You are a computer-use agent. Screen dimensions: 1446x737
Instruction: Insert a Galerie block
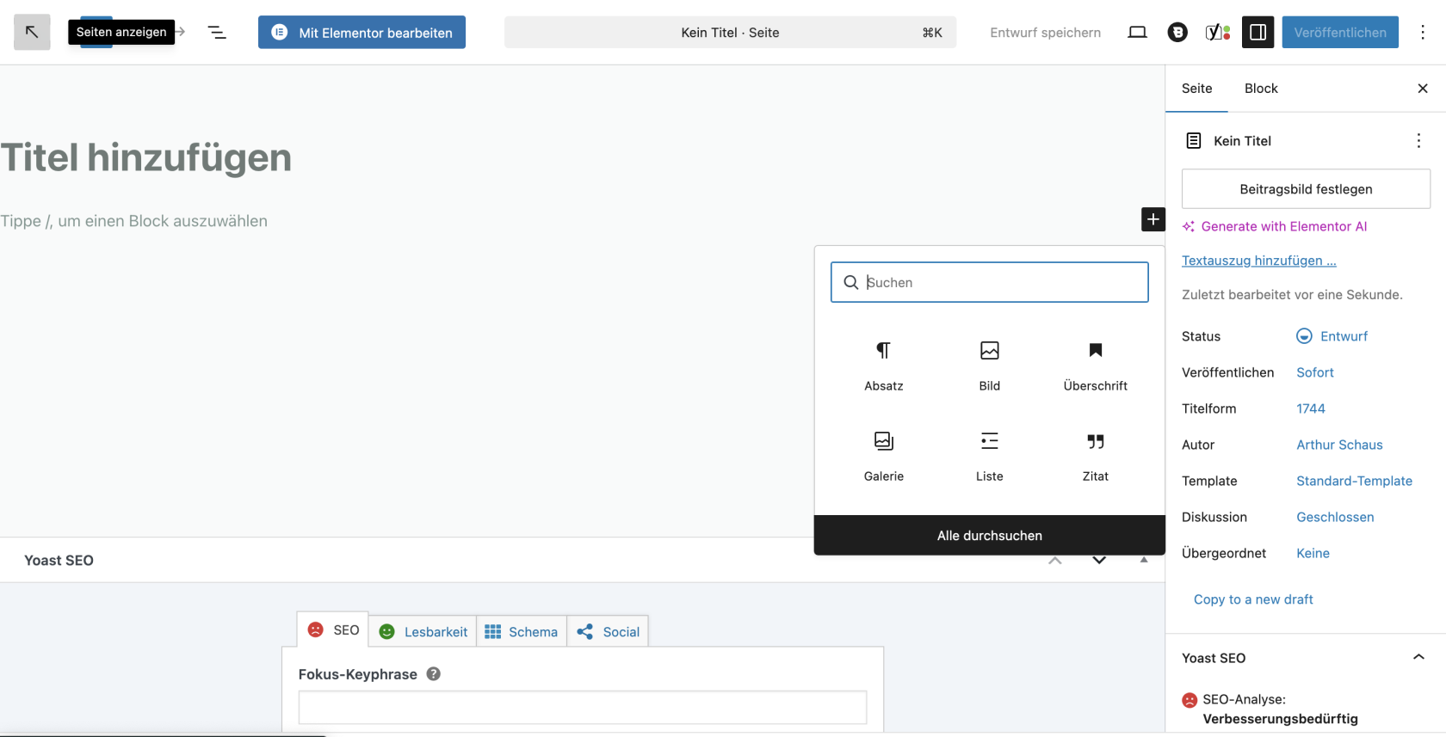[x=884, y=457]
